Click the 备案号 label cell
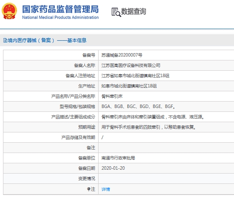The height and width of the screenshot is (198, 234). (51, 55)
